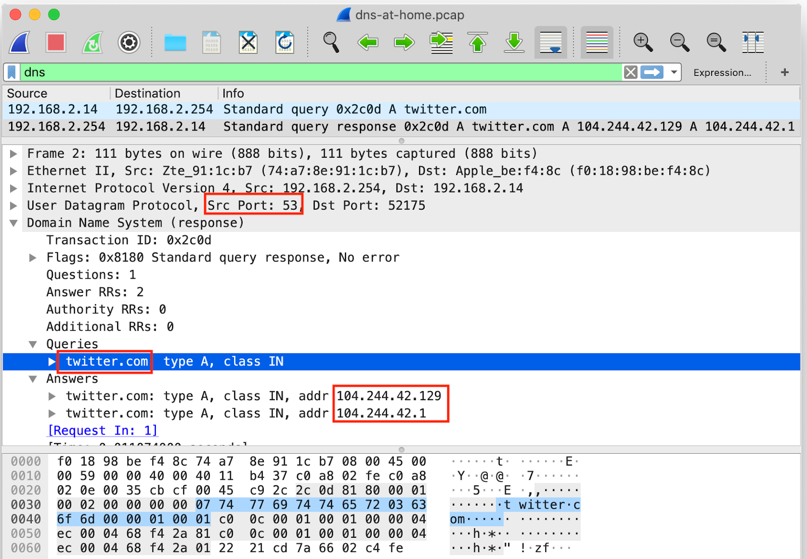Find a packet with the magnifier icon
The width and height of the screenshot is (807, 559).
(x=331, y=42)
